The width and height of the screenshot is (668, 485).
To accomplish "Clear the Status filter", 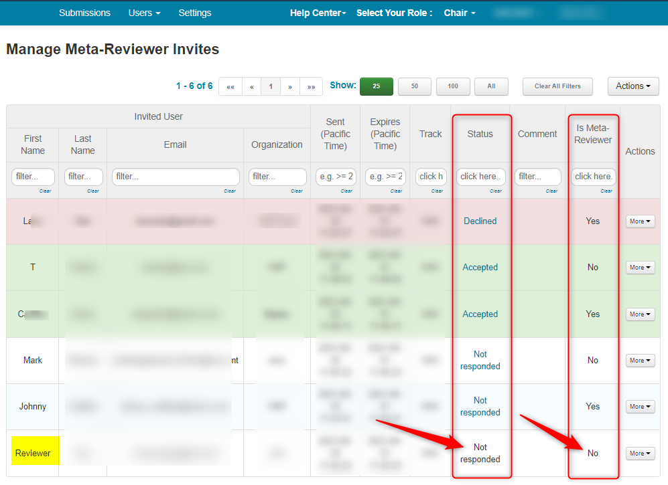I will coord(496,191).
